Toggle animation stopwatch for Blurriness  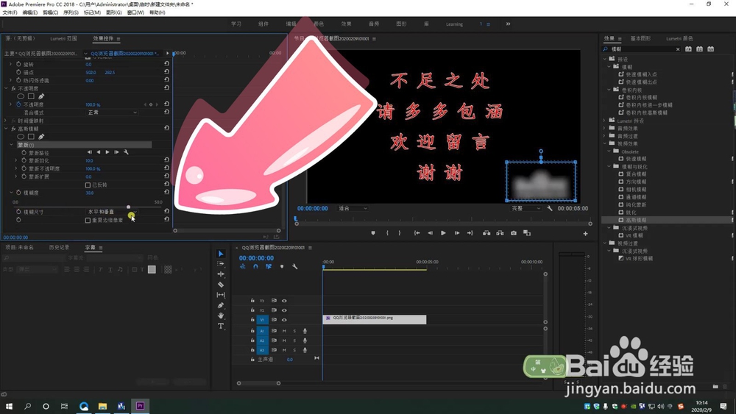(19, 193)
